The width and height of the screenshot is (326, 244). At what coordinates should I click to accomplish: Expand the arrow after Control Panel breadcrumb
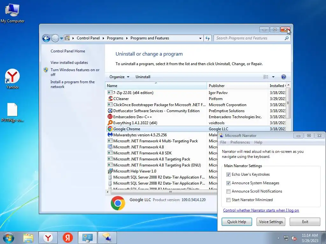pyautogui.click(x=103, y=38)
